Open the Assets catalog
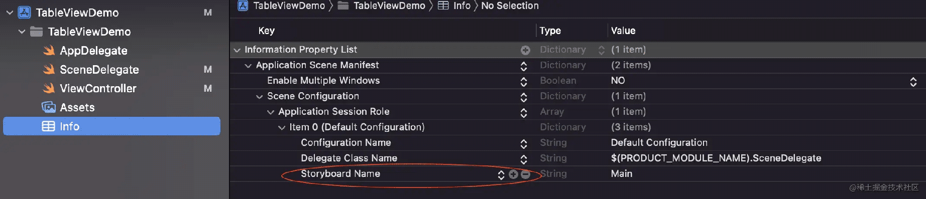 pos(77,107)
